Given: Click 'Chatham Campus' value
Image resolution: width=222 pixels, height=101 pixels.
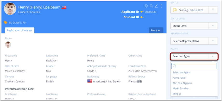Looking at the screenshot, I should pos(15,81).
